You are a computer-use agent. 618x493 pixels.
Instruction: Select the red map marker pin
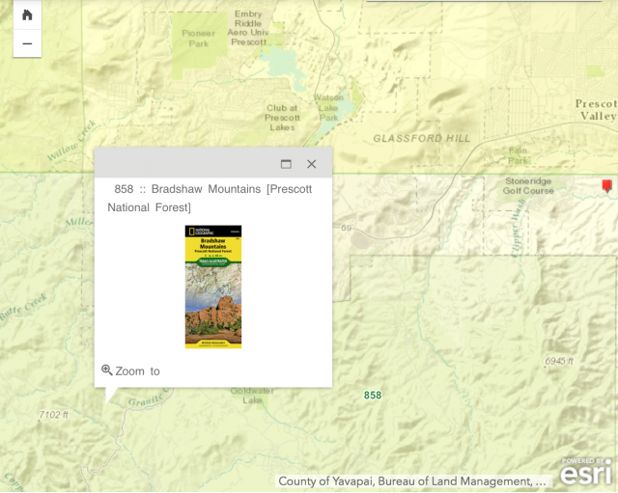tap(606, 184)
